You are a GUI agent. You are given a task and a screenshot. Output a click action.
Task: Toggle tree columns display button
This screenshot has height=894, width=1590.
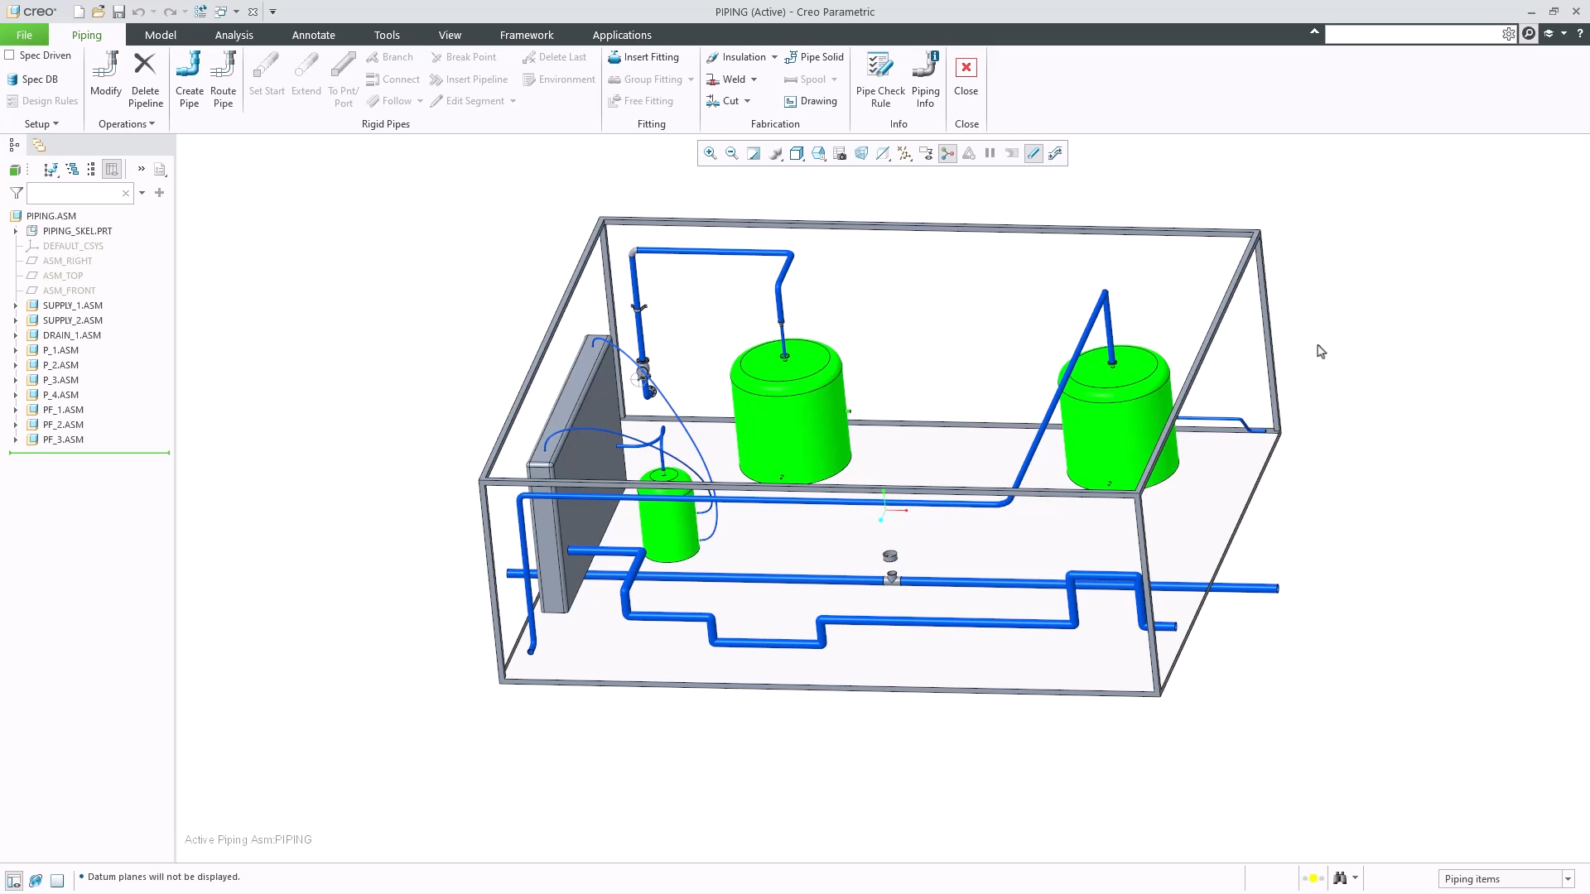click(112, 169)
